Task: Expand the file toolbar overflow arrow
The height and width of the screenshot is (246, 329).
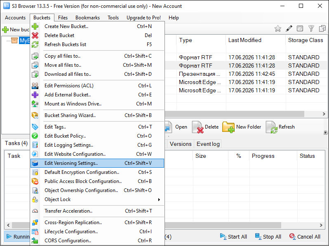Action: [325, 133]
